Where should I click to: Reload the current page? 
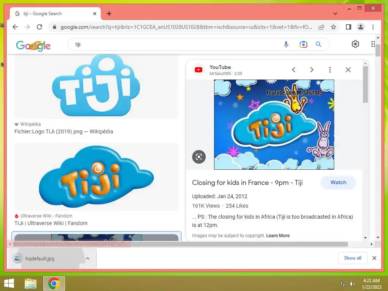coord(39,27)
